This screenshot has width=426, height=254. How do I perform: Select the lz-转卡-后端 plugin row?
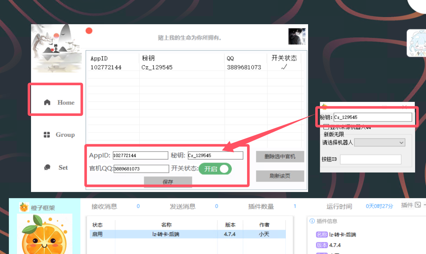[187, 234]
